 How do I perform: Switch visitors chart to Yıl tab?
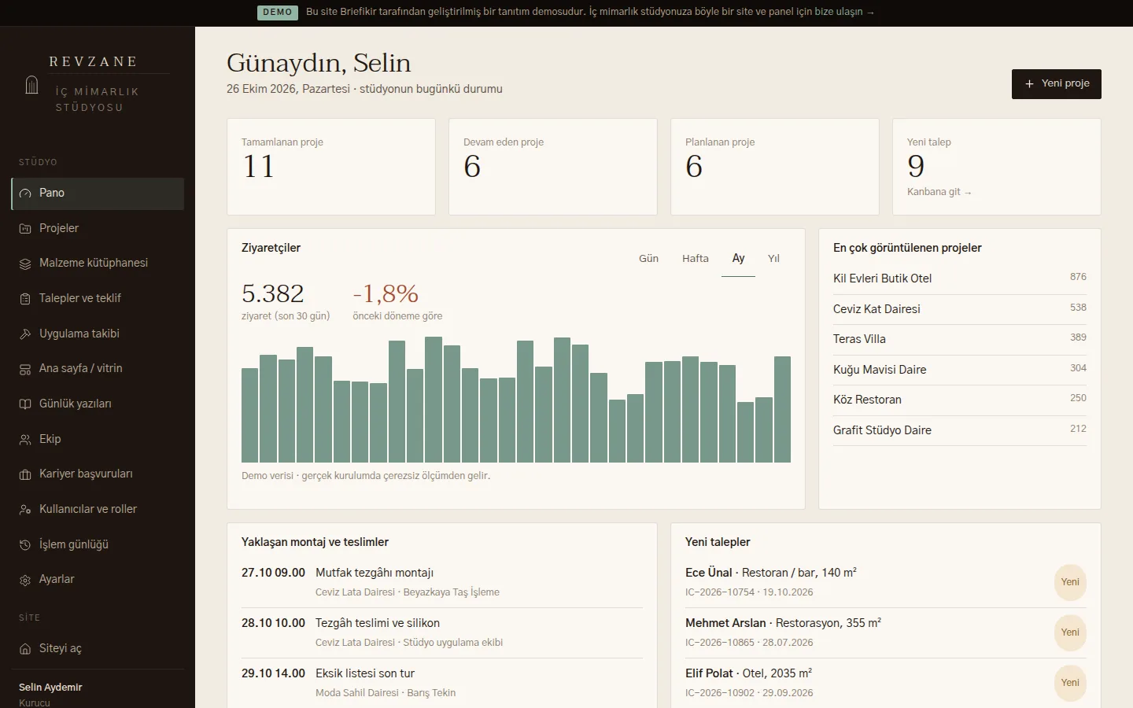click(x=773, y=259)
